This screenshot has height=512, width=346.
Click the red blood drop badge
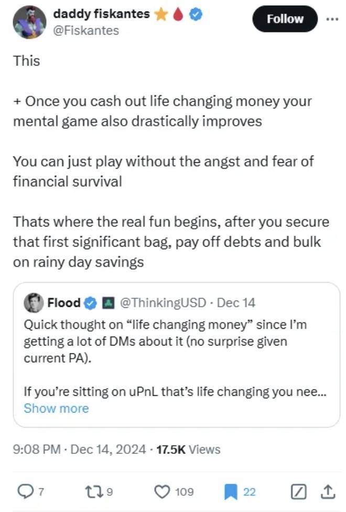179,15
